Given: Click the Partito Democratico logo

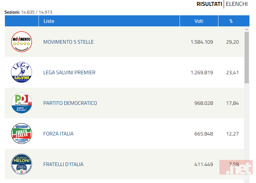Looking at the screenshot, I should tap(22, 103).
